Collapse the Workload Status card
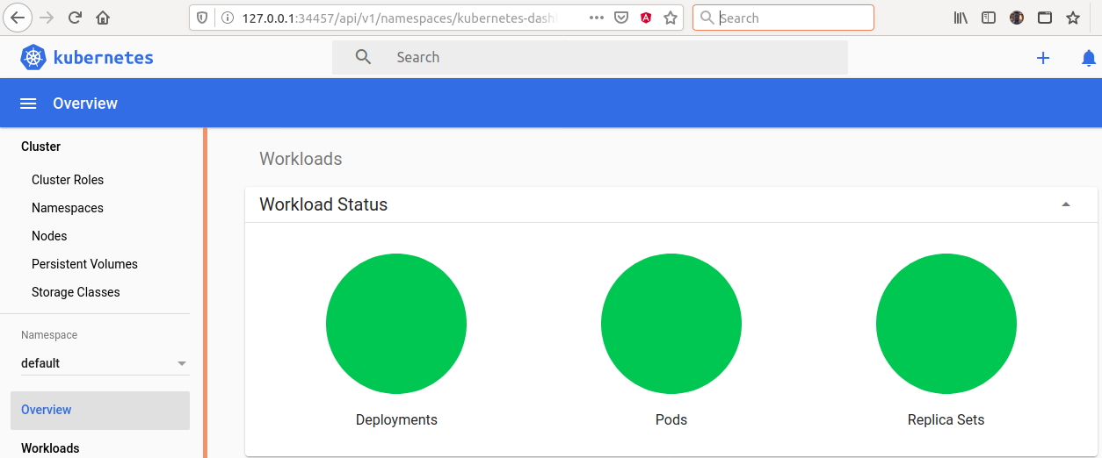1102x458 pixels. pos(1066,204)
